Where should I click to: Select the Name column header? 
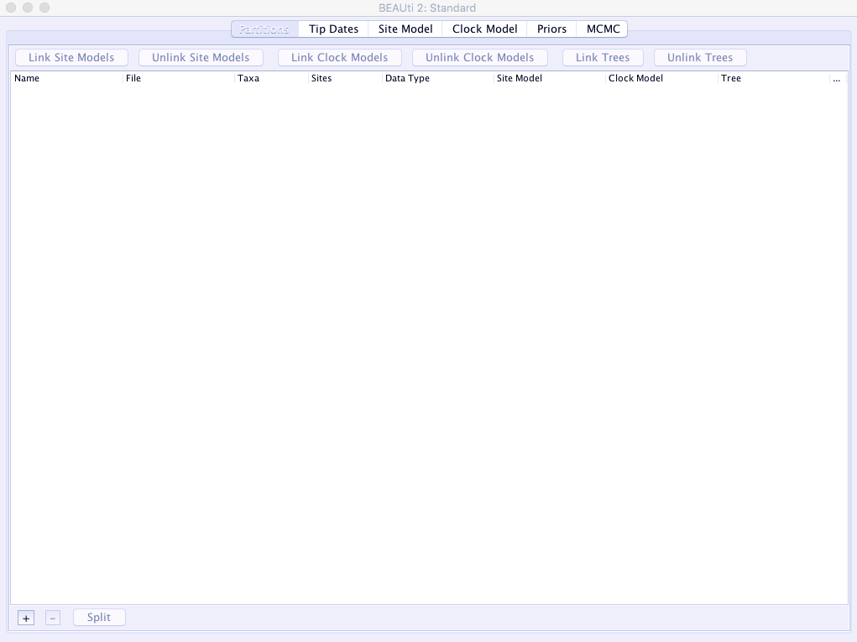pyautogui.click(x=67, y=78)
